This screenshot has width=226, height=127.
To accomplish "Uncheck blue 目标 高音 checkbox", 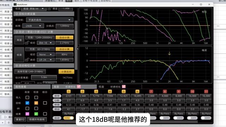I will tap(27, 103).
